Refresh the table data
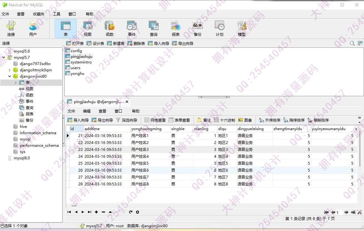The width and height of the screenshot is (364, 231). [x=131, y=212]
